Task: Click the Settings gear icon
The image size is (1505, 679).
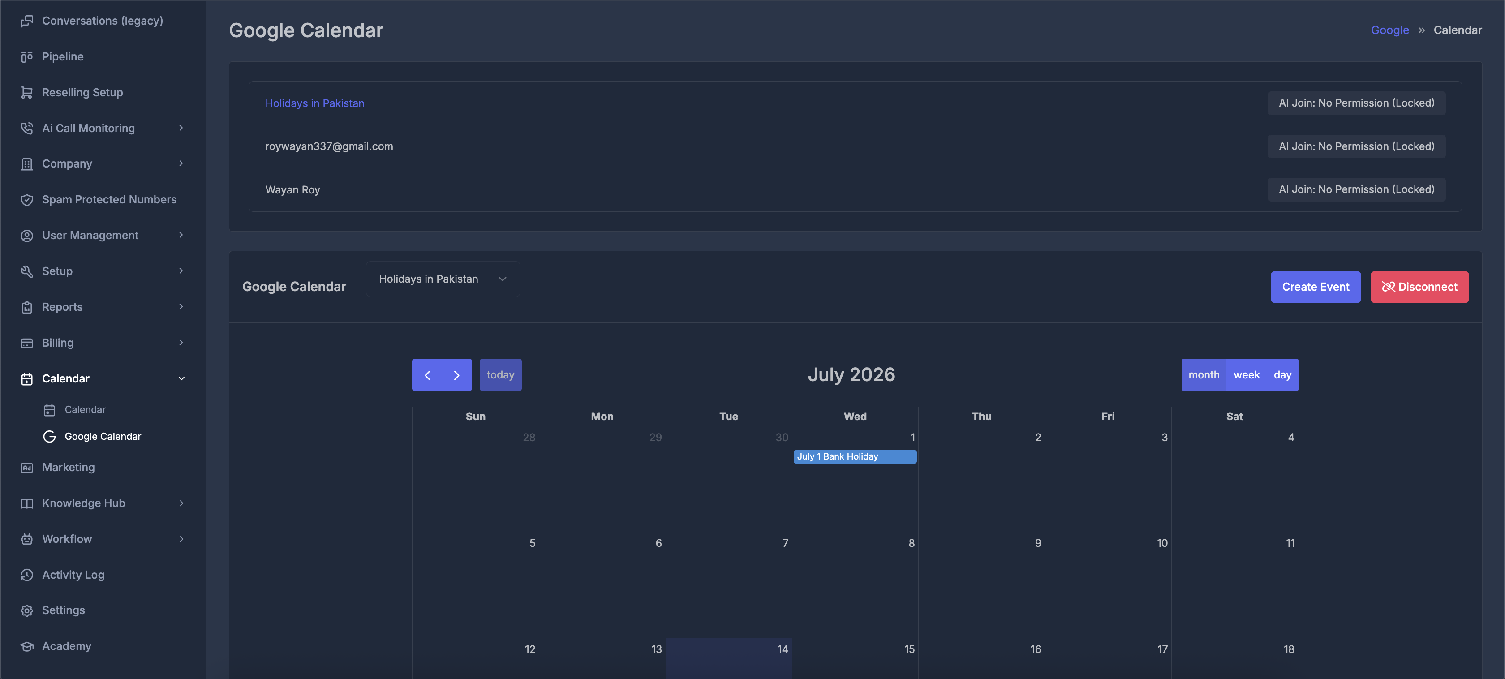Action: tap(27, 610)
